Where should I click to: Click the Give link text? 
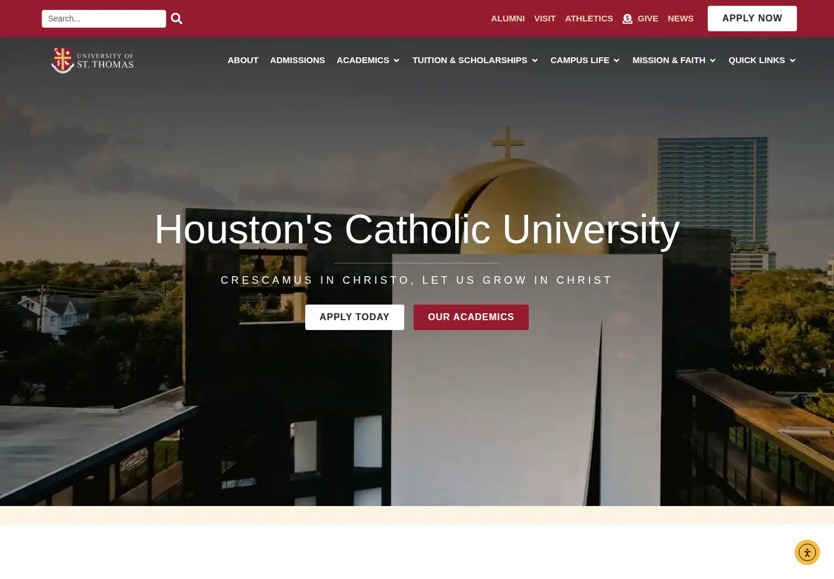(648, 19)
